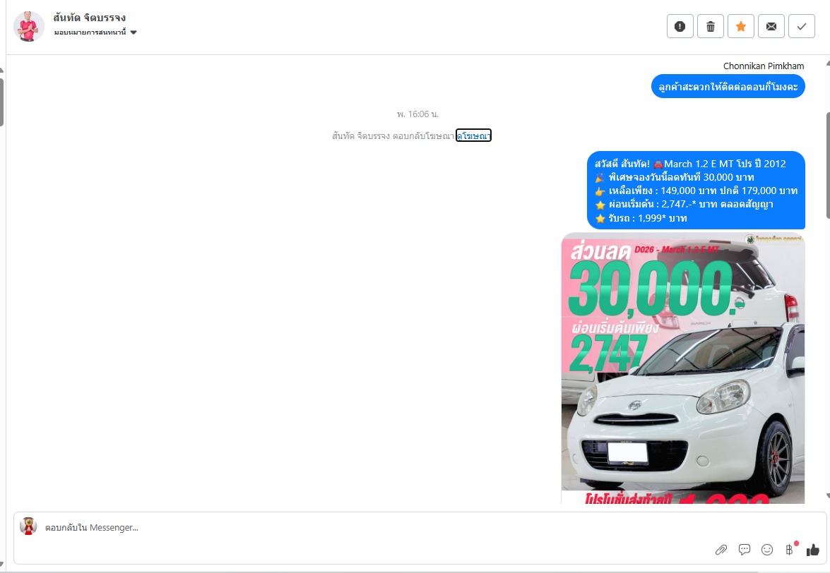The width and height of the screenshot is (830, 573).
Task: Mark conversation done with checkmark icon
Action: coord(802,26)
